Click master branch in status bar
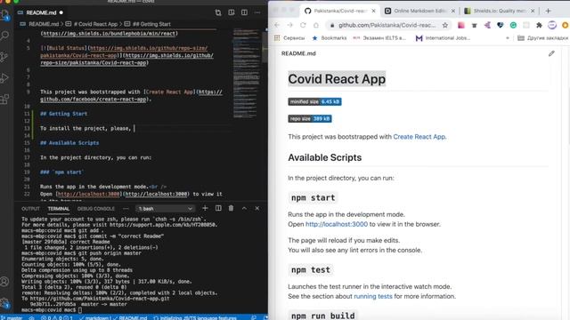This screenshot has height=320, width=570. click(12, 318)
